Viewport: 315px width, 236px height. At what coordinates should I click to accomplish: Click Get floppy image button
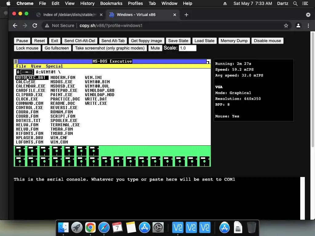146,41
